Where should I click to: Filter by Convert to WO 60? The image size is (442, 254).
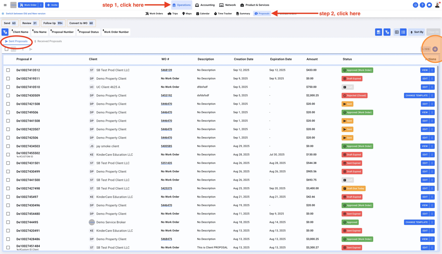click(81, 23)
